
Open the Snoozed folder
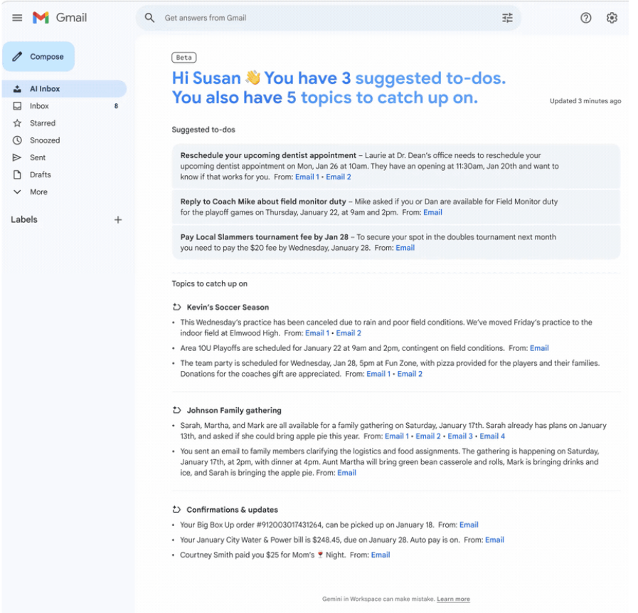[64, 140]
